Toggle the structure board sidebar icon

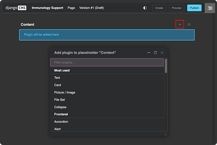coord(210,8)
